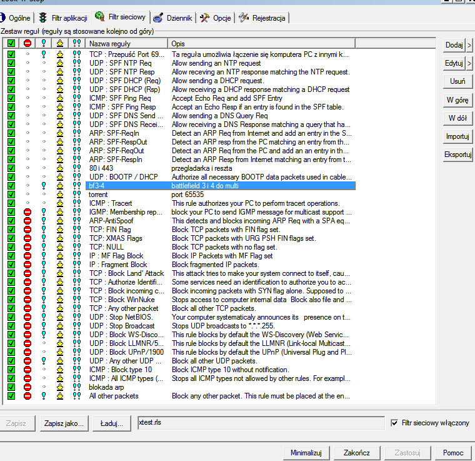Image resolution: width=475 pixels, height=461 pixels.
Task: Toggle the green checkbox for torrent rule
Action: click(11, 195)
